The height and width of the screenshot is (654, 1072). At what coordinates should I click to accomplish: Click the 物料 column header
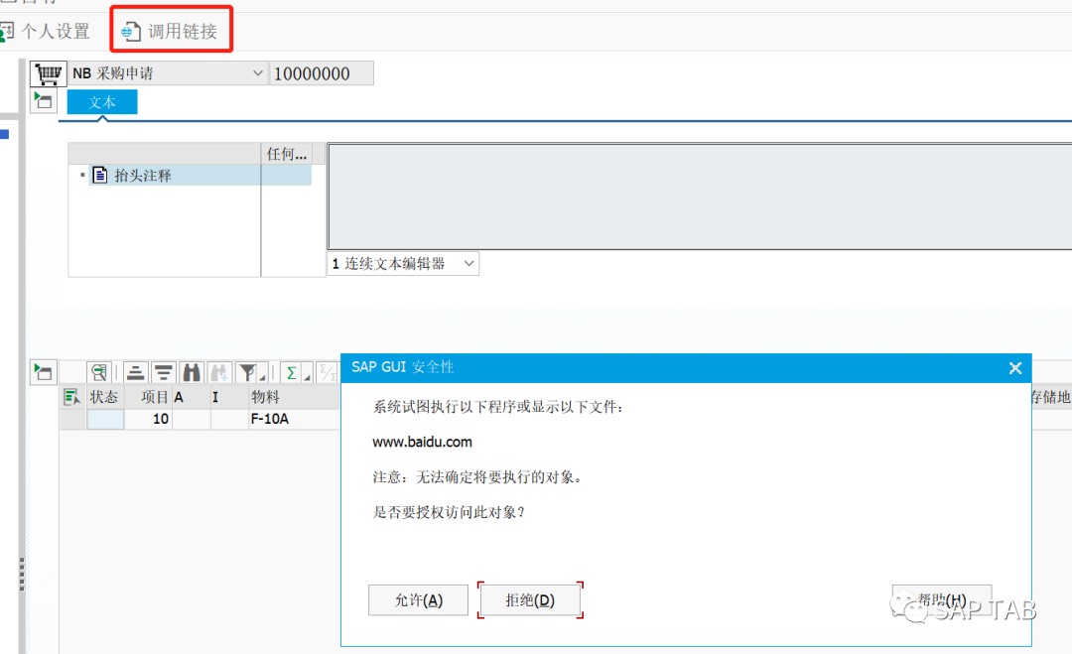[294, 397]
